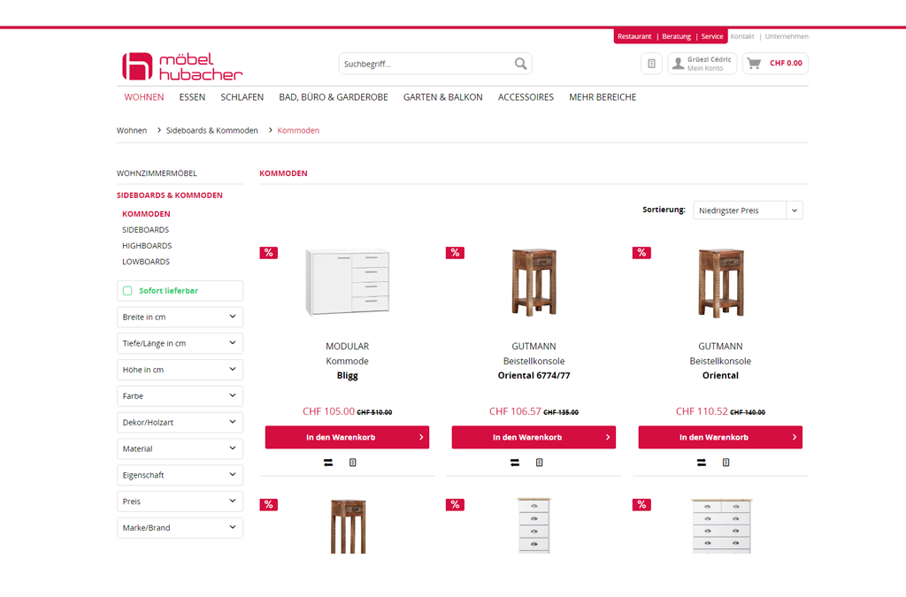The width and height of the screenshot is (906, 597).
Task: Open the Sortierung dropdown
Action: (748, 210)
